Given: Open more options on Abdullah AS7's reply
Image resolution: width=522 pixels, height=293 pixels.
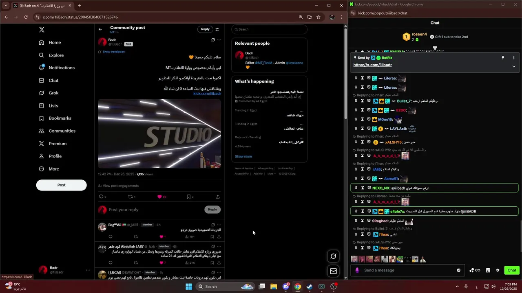Looking at the screenshot, I should point(219,247).
